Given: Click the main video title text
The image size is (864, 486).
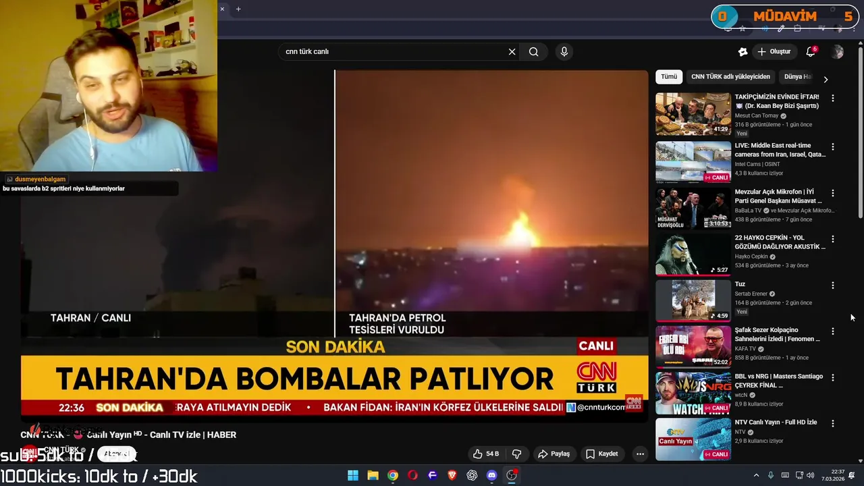Looking at the screenshot, I should tap(128, 435).
